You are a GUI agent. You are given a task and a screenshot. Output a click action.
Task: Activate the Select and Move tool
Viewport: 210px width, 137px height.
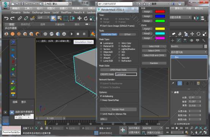pos(80,18)
